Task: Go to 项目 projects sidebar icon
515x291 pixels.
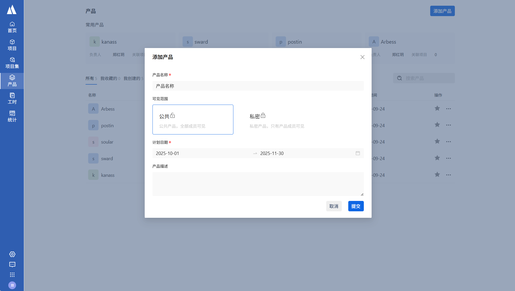Action: point(12,45)
